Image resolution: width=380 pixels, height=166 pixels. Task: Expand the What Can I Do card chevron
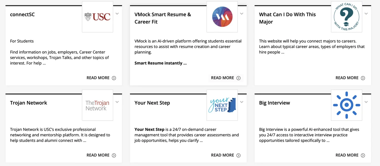tap(366, 14)
